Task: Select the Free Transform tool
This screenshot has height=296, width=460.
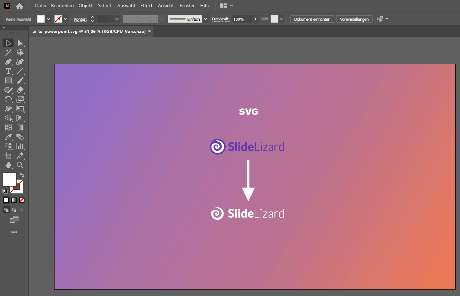Action: coord(20,109)
